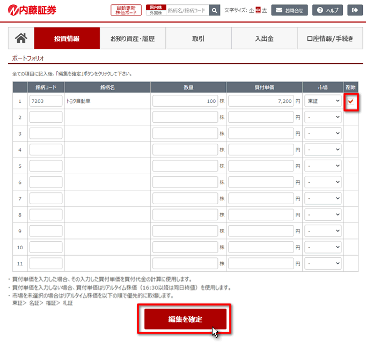The image size is (366, 342).
Task: Toggle the delete checkbox for row 1
Action: [351, 101]
